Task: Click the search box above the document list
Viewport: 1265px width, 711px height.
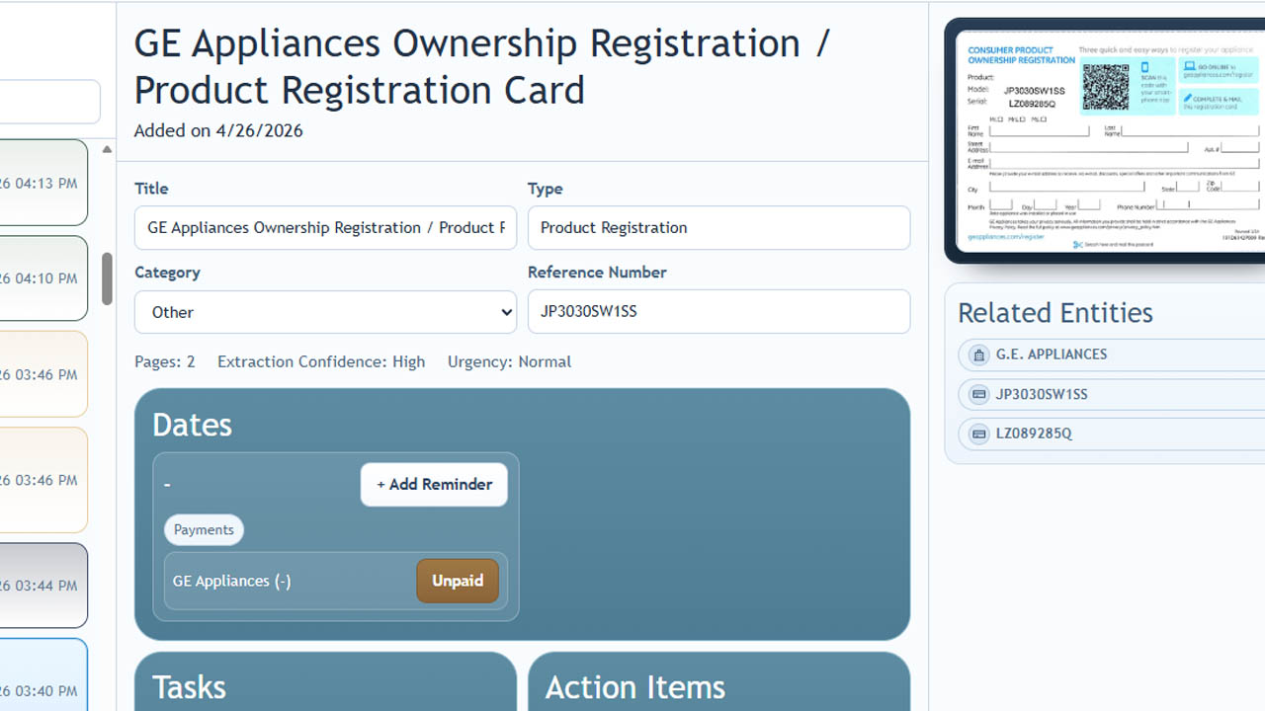Action: tap(49, 102)
